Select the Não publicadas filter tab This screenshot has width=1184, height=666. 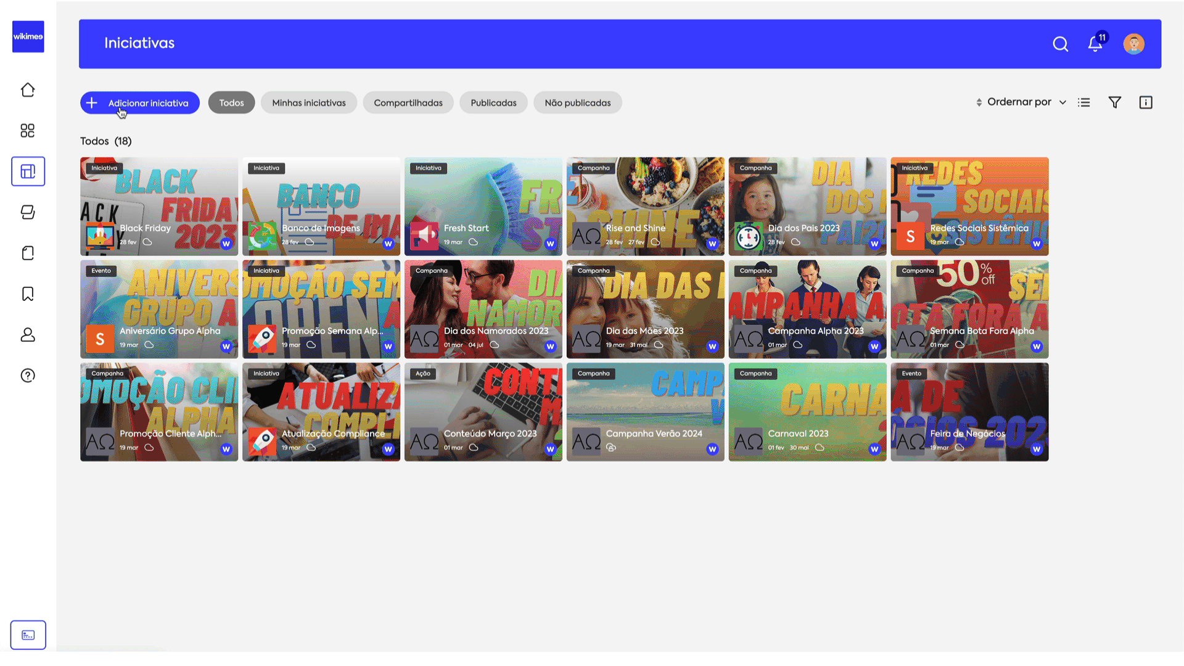point(577,103)
